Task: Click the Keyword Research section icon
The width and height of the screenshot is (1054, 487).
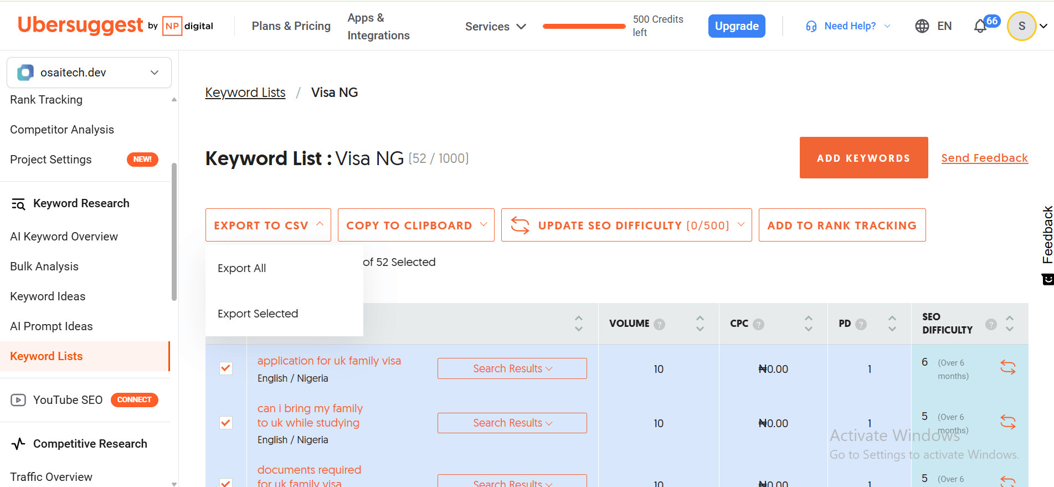Action: point(18,204)
